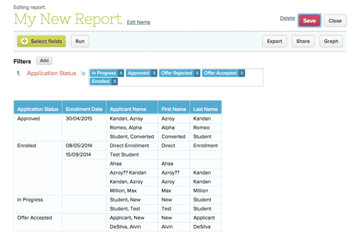Click the date 30/04/2015
This screenshot has width=356, height=235.
tap(79, 119)
